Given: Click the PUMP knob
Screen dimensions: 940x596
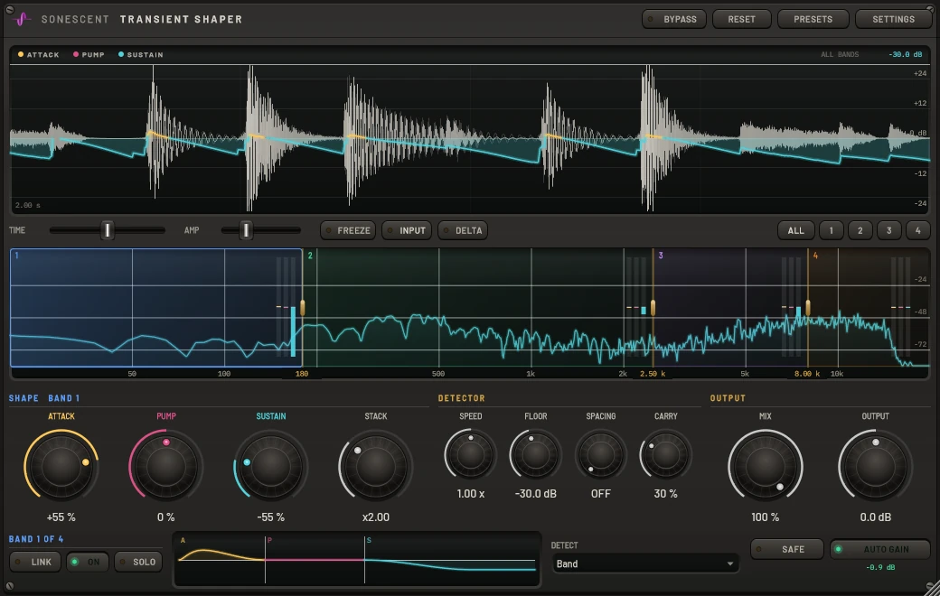Looking at the screenshot, I should pos(165,466).
